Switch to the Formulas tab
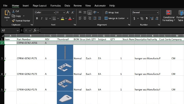 pos(55,5)
